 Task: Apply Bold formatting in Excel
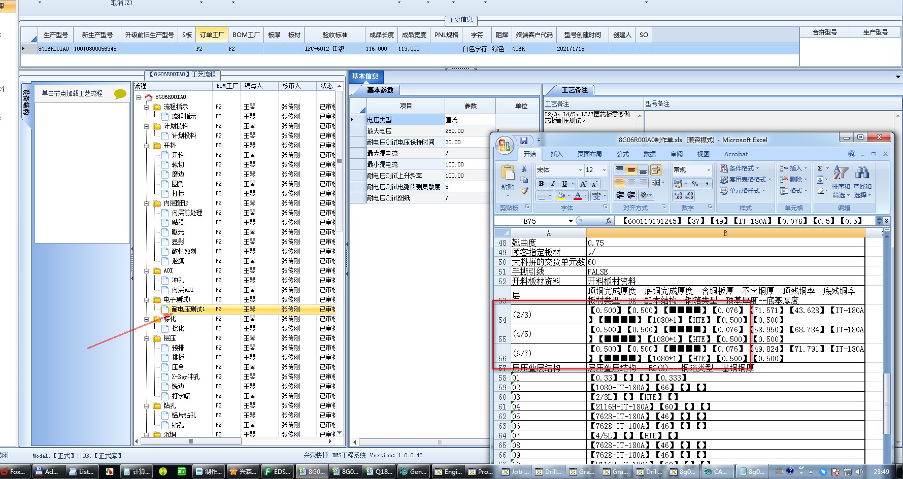541,184
